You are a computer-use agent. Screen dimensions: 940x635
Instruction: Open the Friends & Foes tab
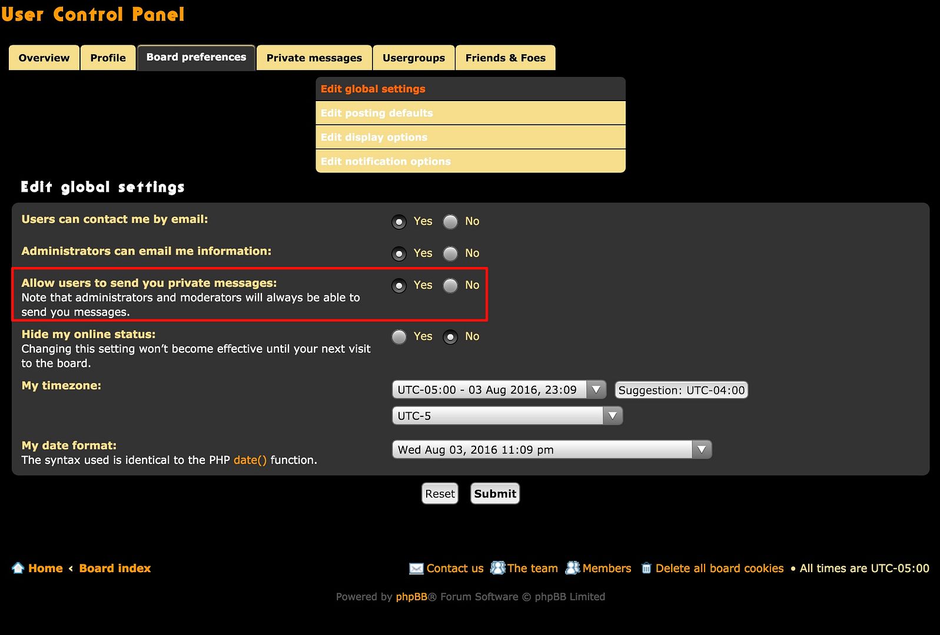click(x=505, y=58)
